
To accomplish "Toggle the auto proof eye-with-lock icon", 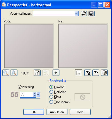I will click(88, 73).
